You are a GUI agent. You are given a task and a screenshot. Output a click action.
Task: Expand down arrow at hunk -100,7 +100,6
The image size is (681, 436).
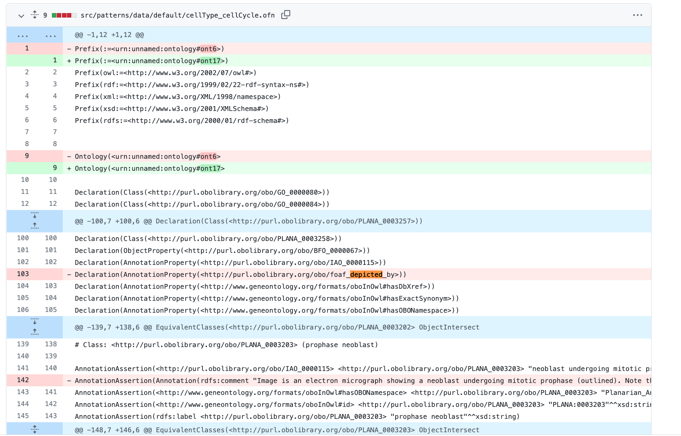click(x=35, y=216)
